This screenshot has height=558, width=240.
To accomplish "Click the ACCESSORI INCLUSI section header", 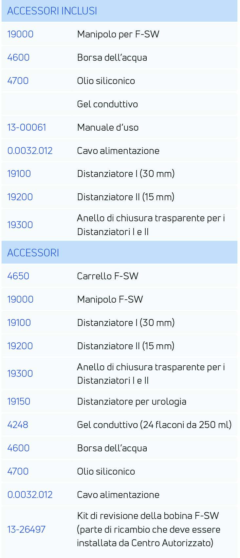I will (x=120, y=11).
